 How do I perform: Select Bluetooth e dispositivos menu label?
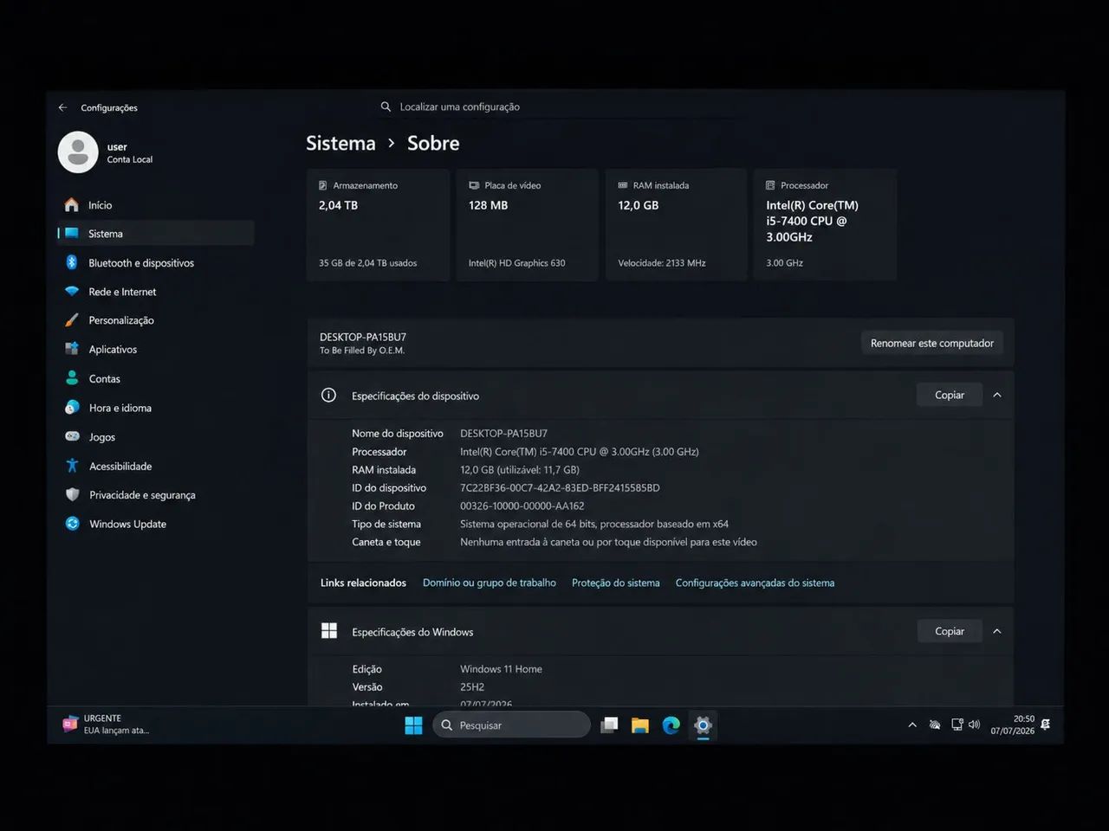coord(141,263)
